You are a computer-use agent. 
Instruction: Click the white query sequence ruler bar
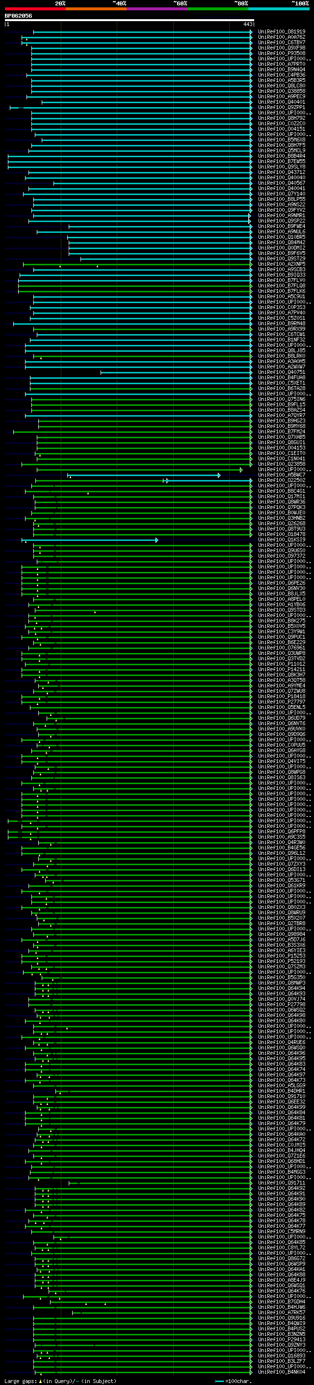[x=130, y=21]
